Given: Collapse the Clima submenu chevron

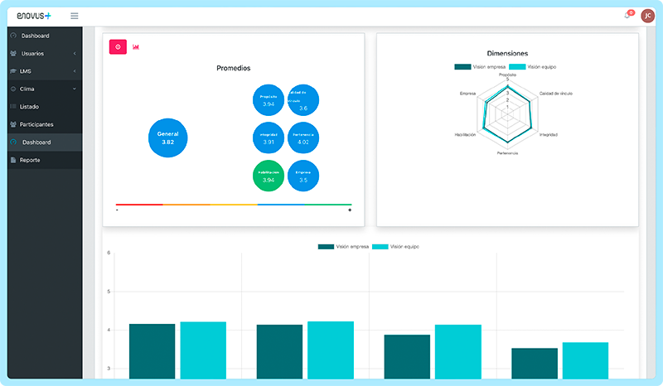Looking at the screenshot, I should pyautogui.click(x=75, y=89).
